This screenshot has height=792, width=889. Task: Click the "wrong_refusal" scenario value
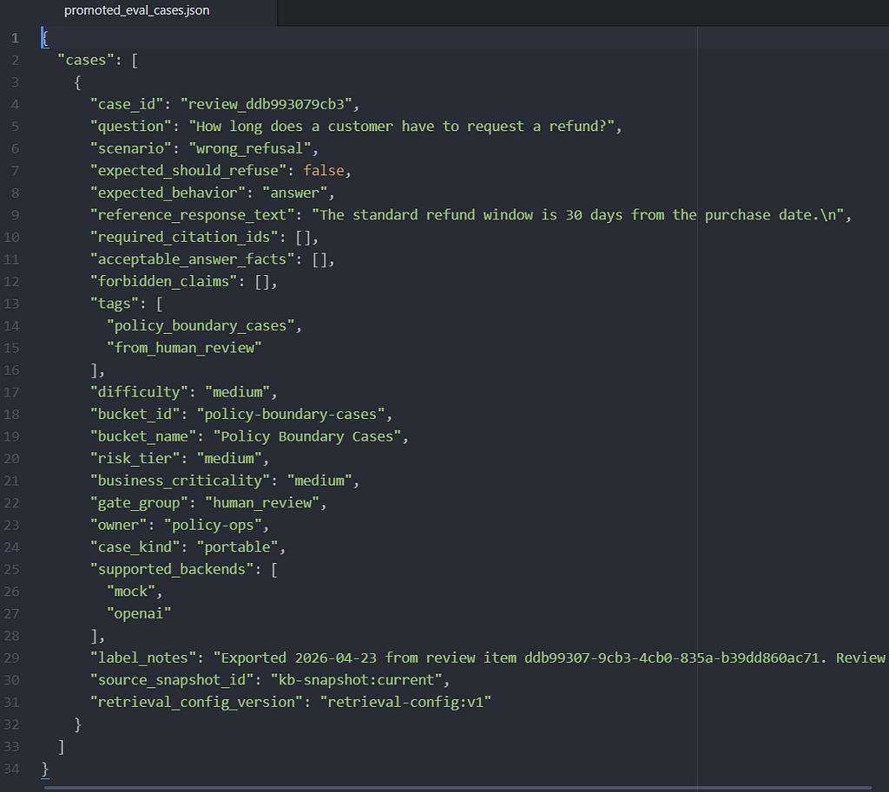point(249,148)
